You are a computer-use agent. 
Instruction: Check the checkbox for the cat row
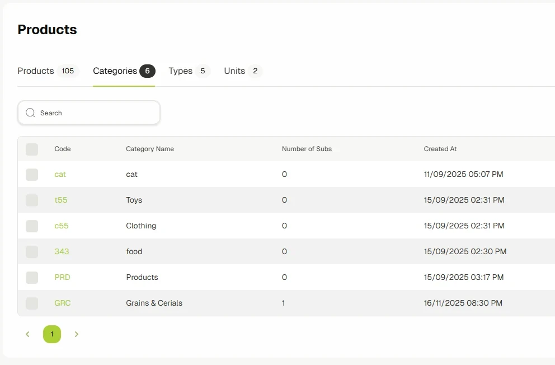coord(32,174)
